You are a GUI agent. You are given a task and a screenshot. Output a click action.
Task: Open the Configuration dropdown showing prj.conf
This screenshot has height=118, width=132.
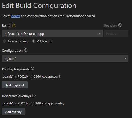coord(65,58)
